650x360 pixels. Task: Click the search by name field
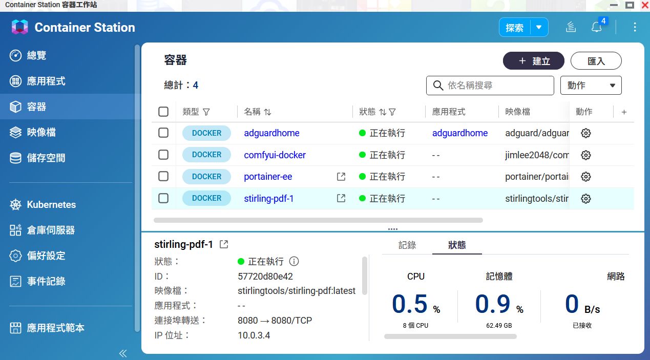pyautogui.click(x=490, y=86)
